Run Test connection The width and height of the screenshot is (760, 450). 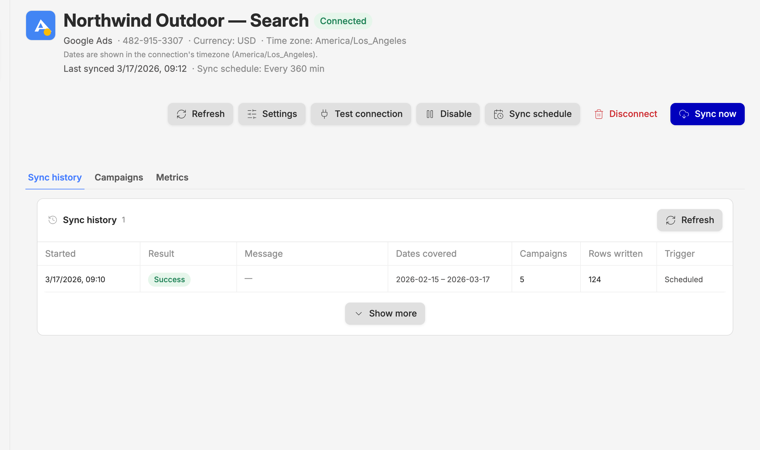pyautogui.click(x=361, y=114)
